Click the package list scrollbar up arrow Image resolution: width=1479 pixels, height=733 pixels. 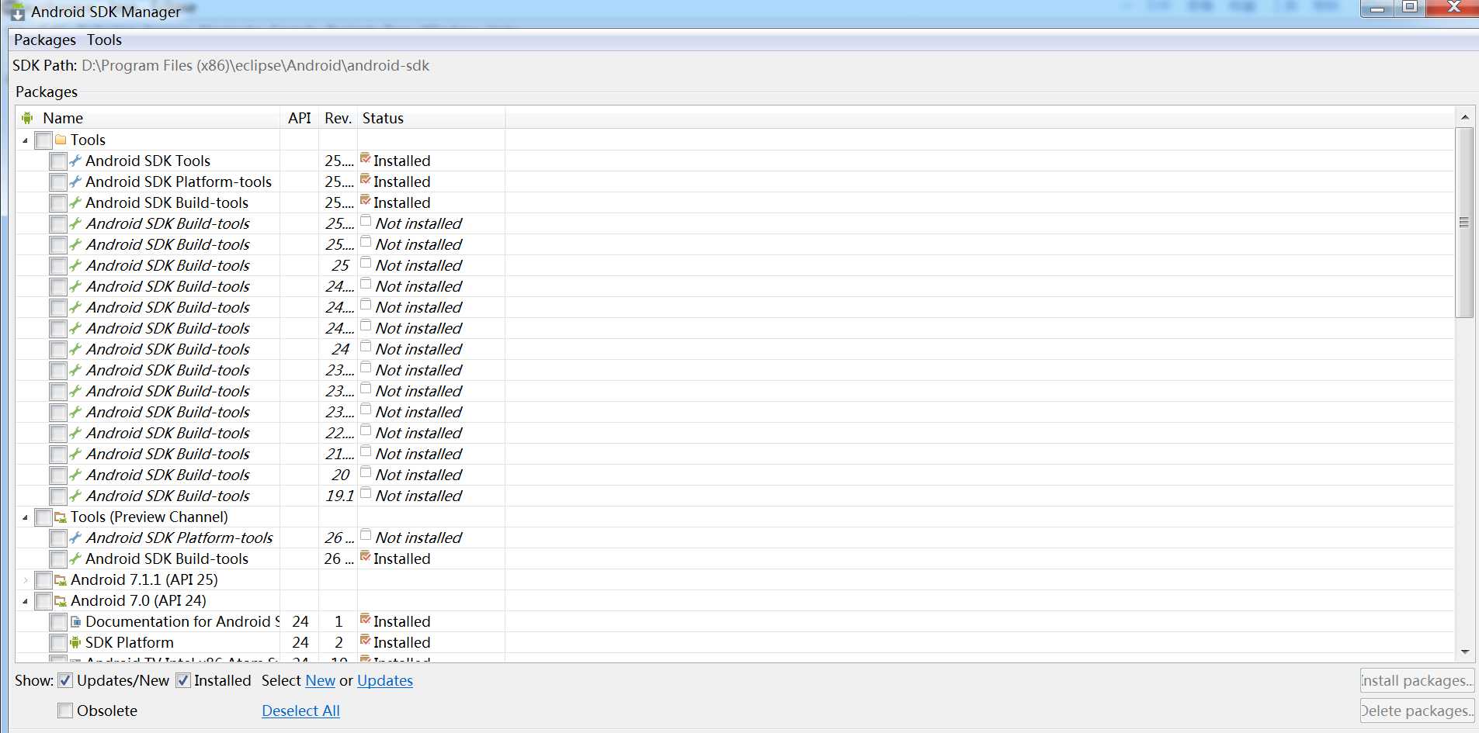tap(1464, 117)
